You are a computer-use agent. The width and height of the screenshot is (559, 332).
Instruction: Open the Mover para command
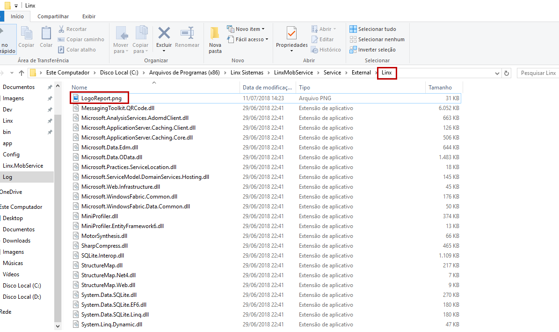pos(121,40)
